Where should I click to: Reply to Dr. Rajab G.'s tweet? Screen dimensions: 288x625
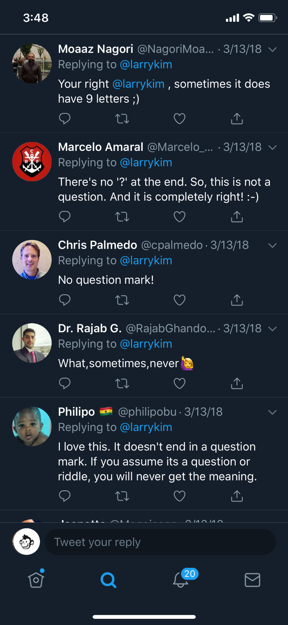[65, 383]
